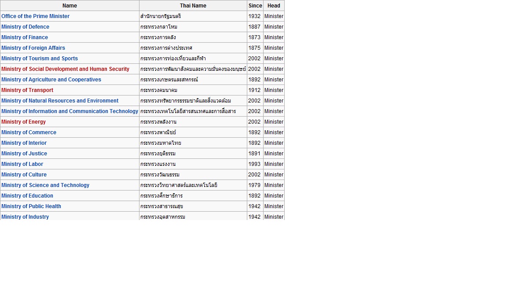
Task: Click the red Ministry of Energy link
Action: point(24,122)
